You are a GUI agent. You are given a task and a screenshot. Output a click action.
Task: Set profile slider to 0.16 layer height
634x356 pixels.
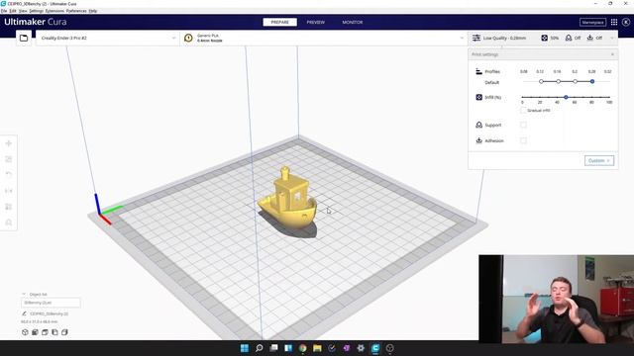(559, 81)
